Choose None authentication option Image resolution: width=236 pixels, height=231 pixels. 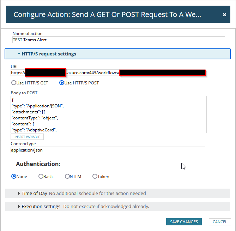pyautogui.click(x=14, y=176)
